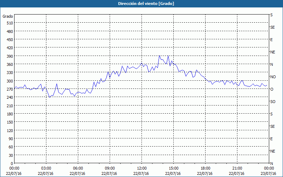Click the 00:00 label above 22/07/16
This screenshot has width=283, height=177.
[14, 169]
